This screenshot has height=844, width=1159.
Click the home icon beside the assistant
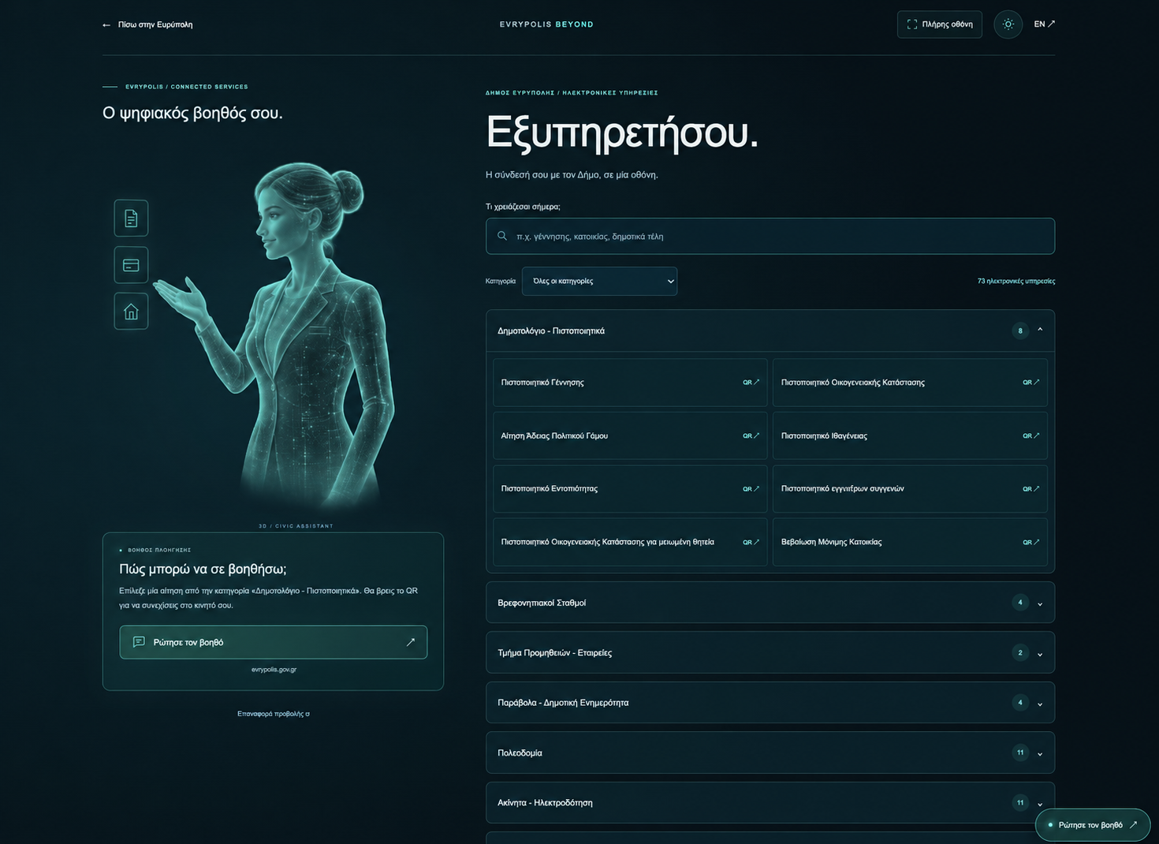131,312
